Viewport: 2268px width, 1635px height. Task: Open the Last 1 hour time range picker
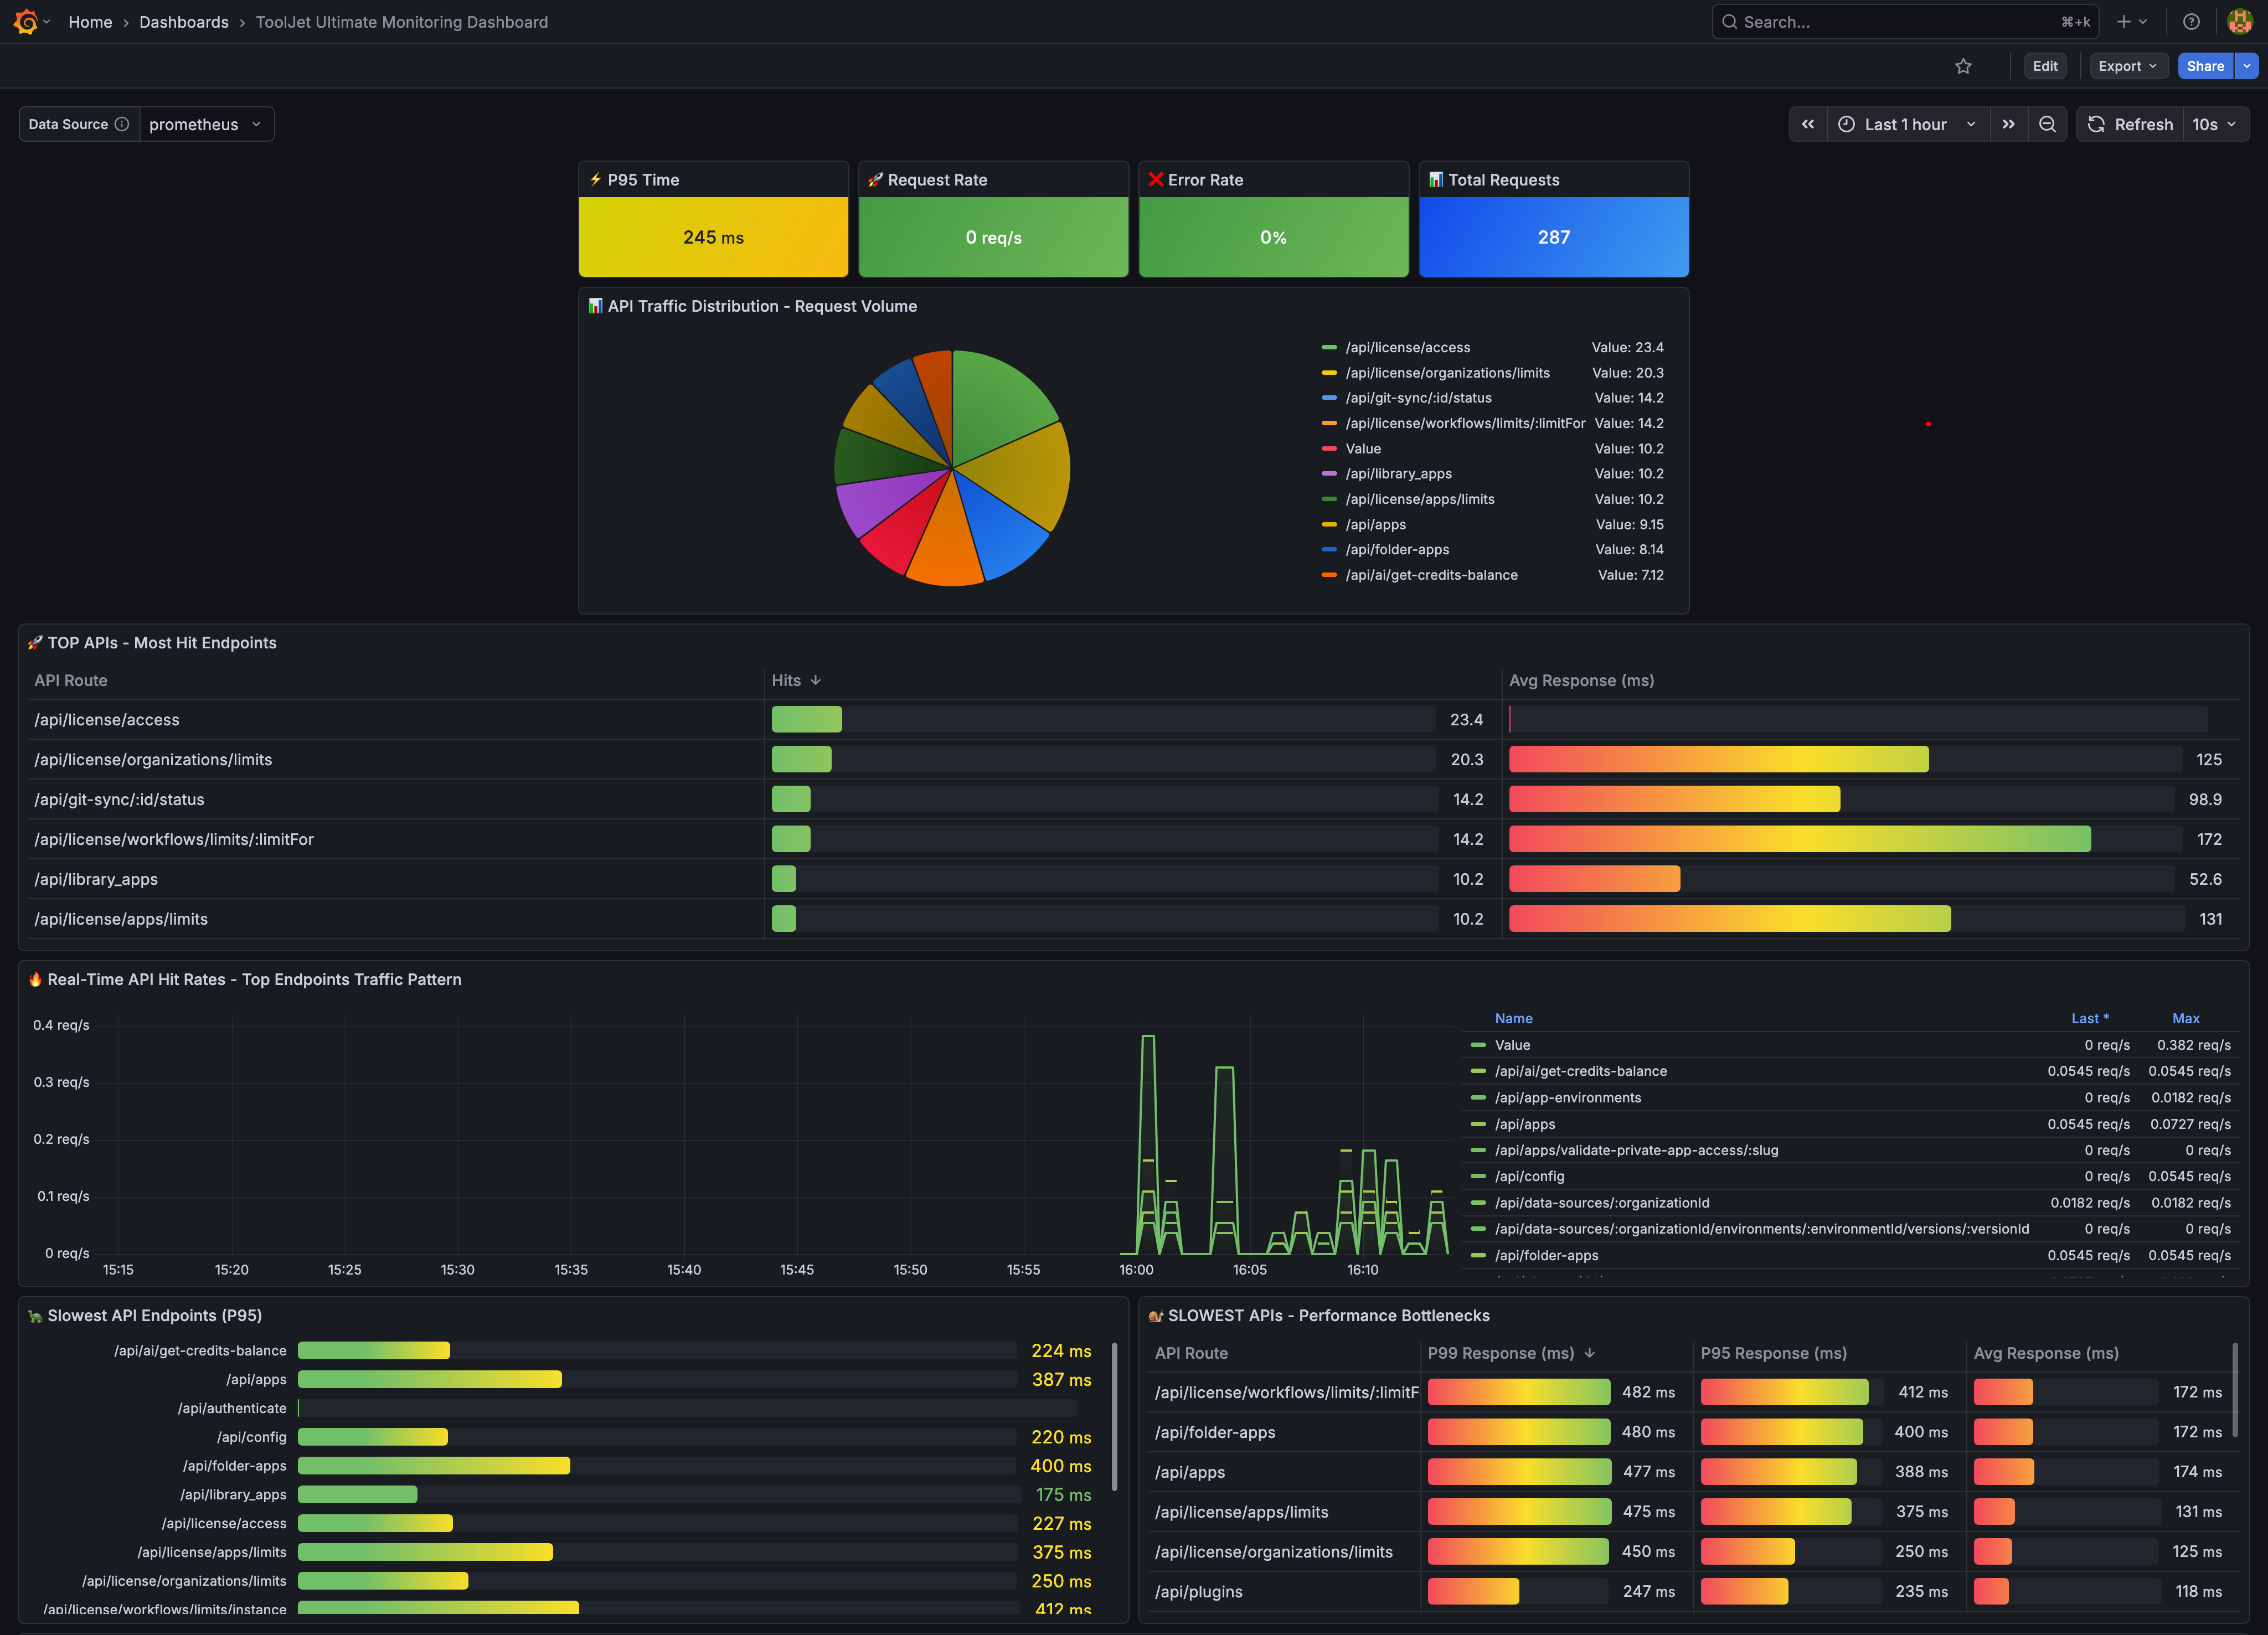click(x=1904, y=123)
